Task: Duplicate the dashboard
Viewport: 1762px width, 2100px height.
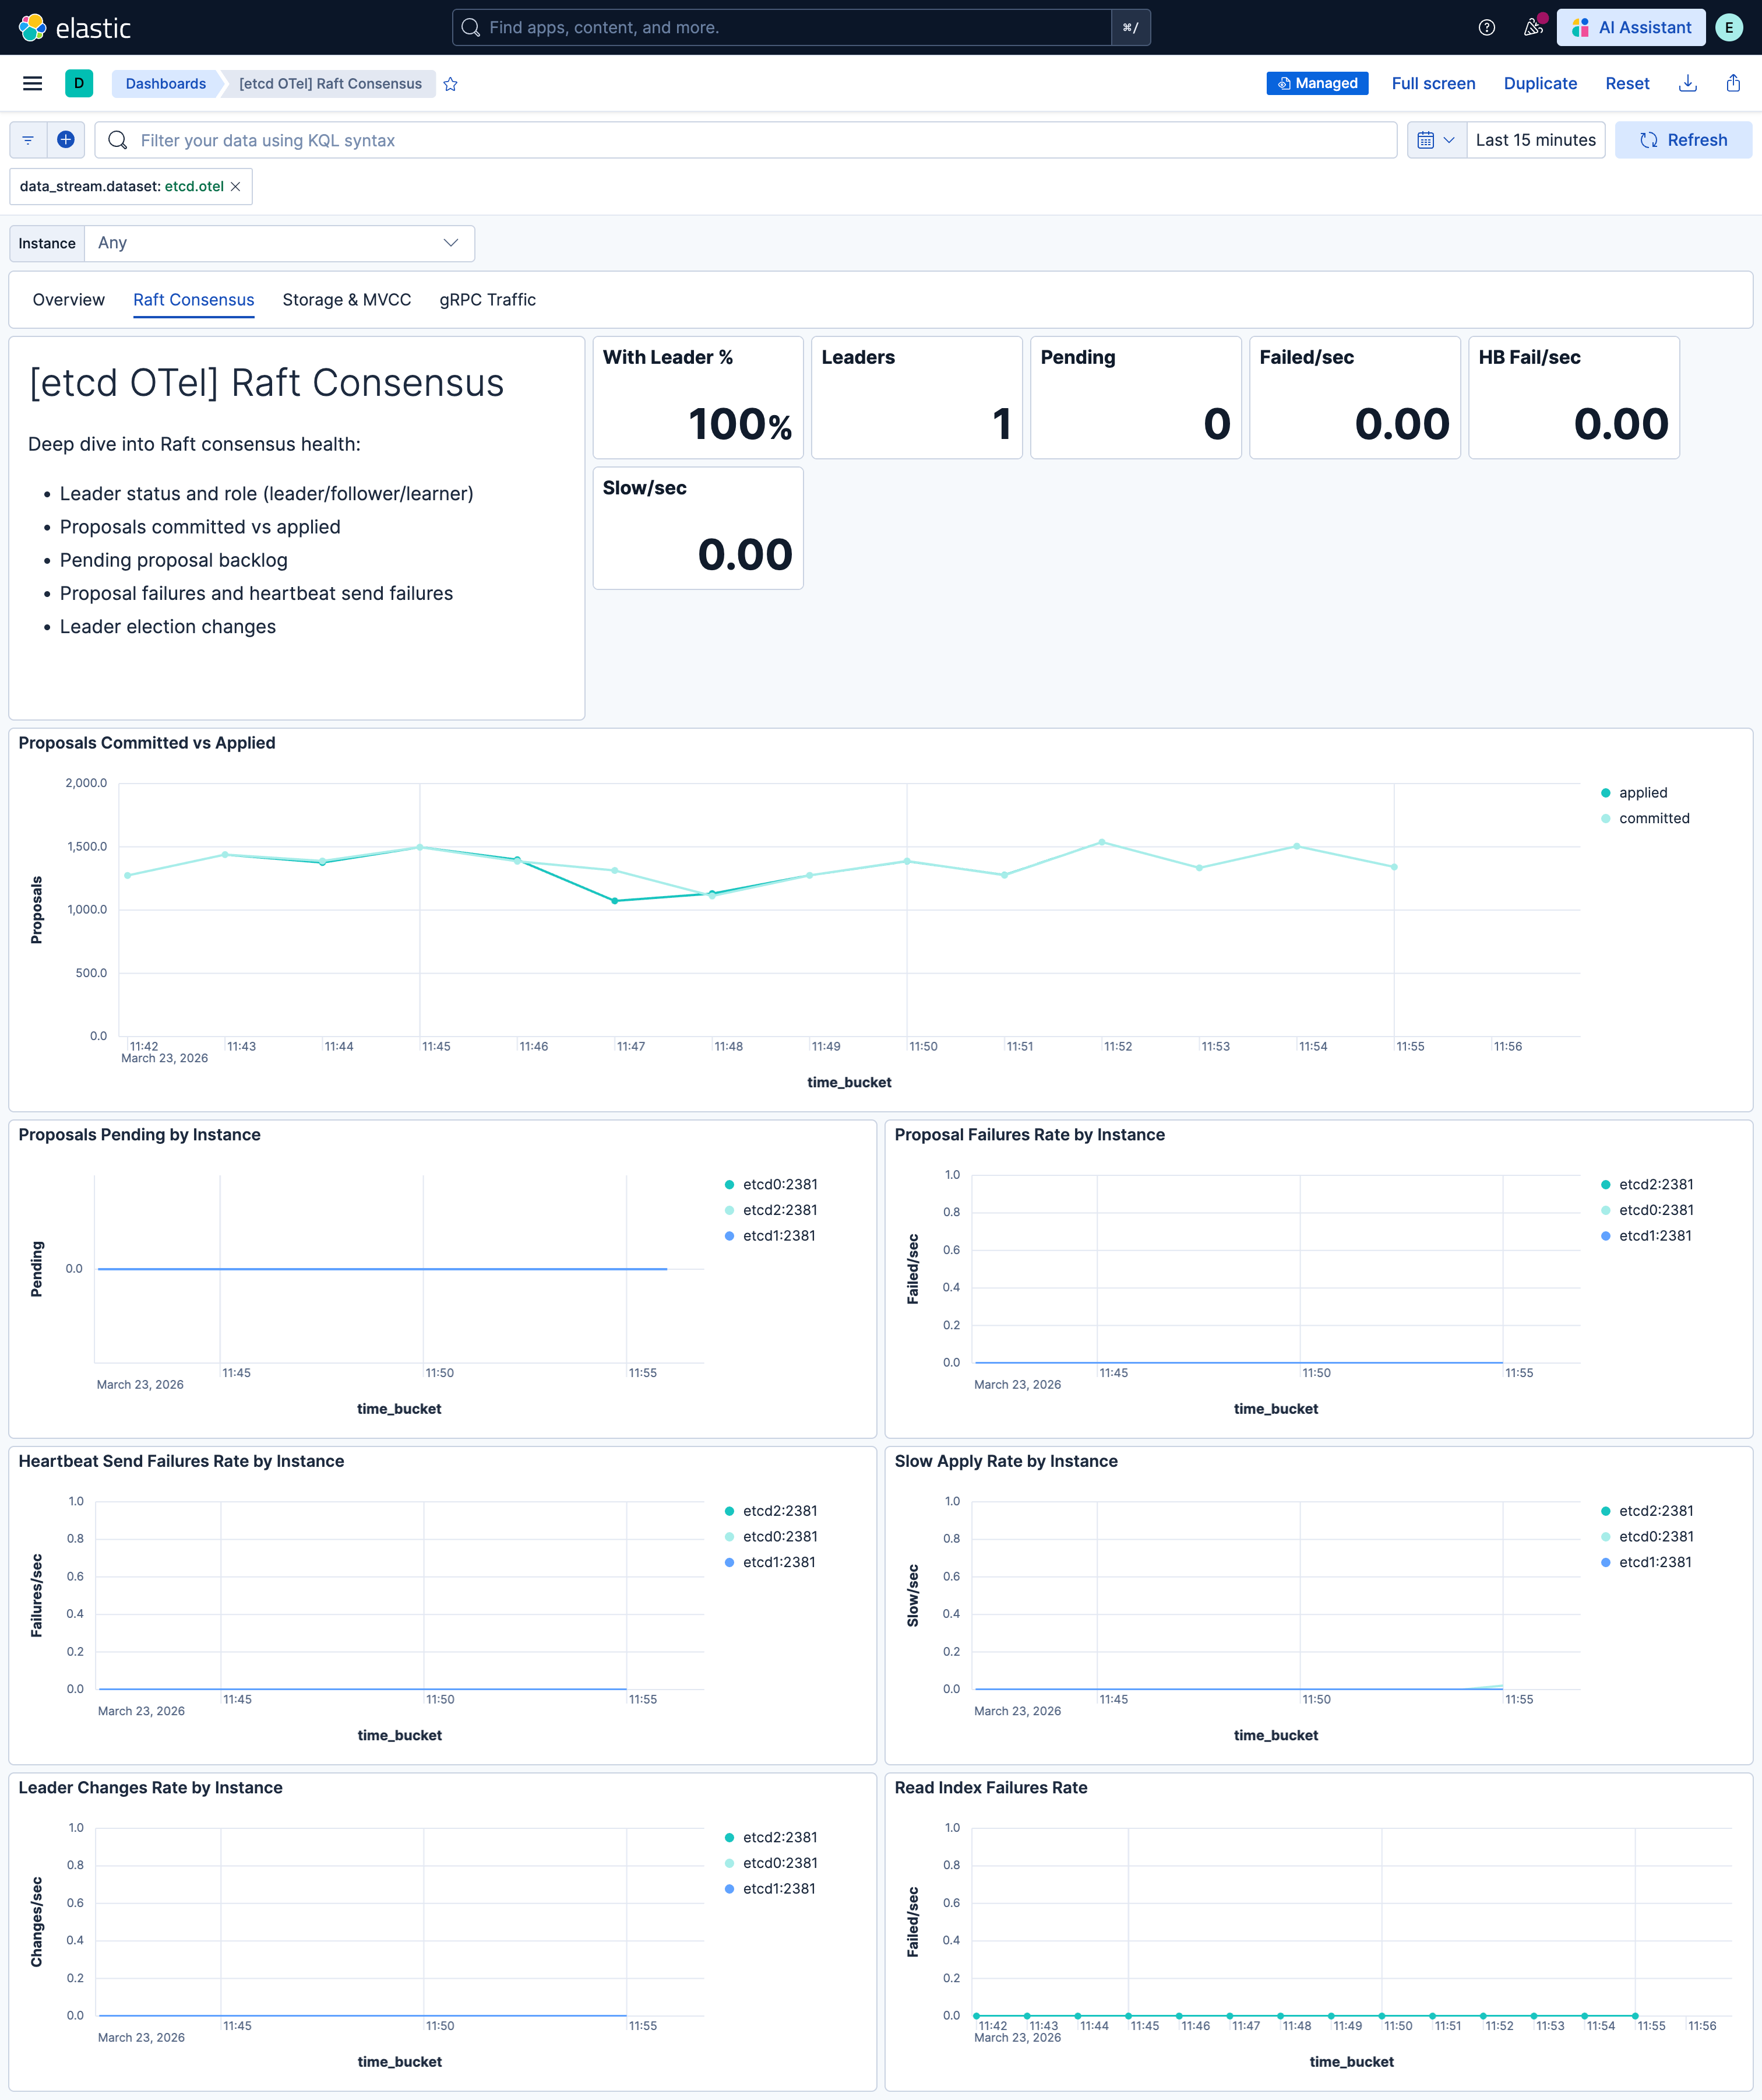Action: point(1540,84)
